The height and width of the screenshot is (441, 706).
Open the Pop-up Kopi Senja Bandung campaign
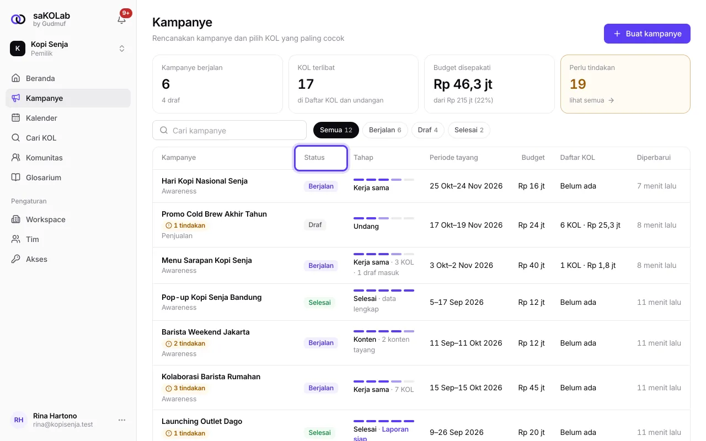pyautogui.click(x=212, y=297)
